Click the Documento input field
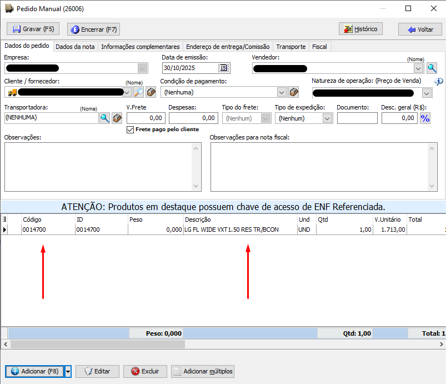The image size is (446, 384). coord(357,118)
